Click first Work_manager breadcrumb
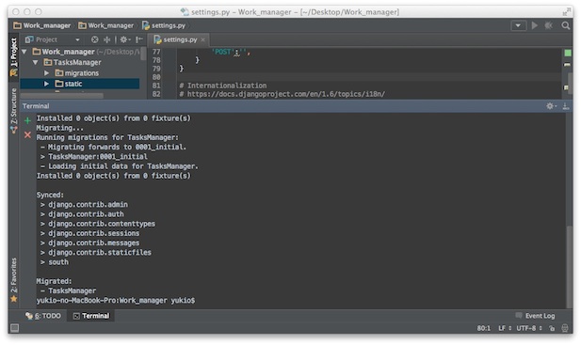 (41, 25)
